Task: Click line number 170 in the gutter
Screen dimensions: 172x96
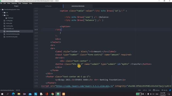Action: (x=36, y=51)
